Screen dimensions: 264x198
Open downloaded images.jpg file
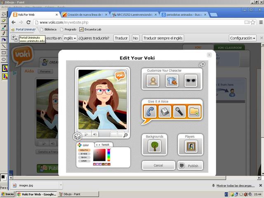(x=35, y=185)
